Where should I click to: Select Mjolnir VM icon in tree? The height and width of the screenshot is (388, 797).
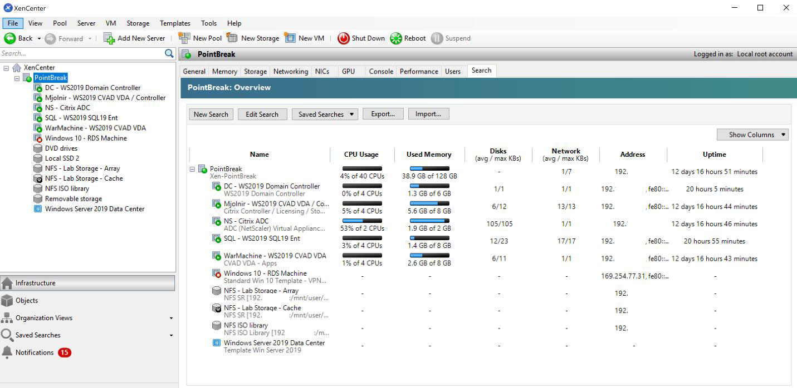point(38,98)
